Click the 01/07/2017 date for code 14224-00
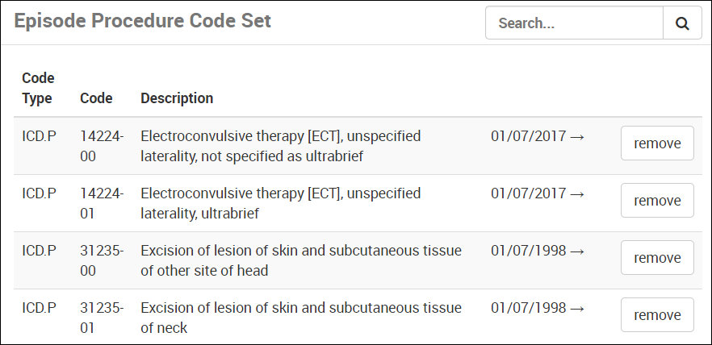The image size is (712, 345). tap(537, 136)
